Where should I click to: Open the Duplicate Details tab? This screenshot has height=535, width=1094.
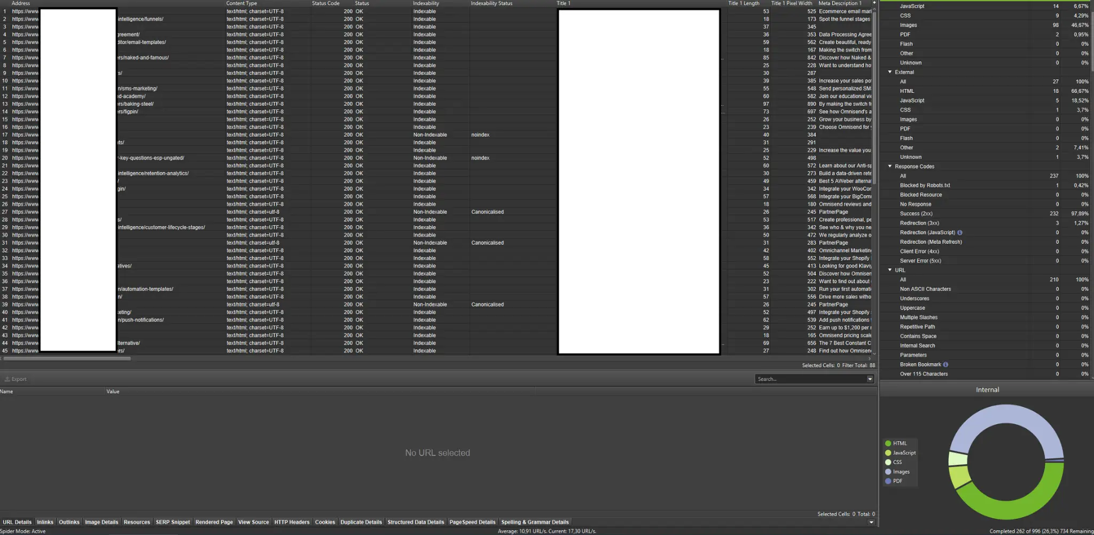[x=361, y=522]
